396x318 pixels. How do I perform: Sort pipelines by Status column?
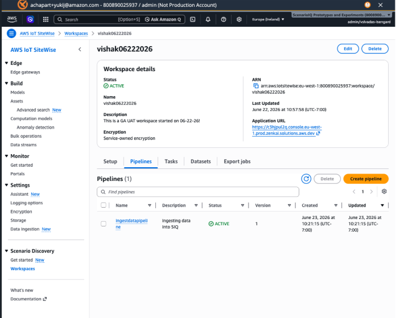click(x=242, y=205)
